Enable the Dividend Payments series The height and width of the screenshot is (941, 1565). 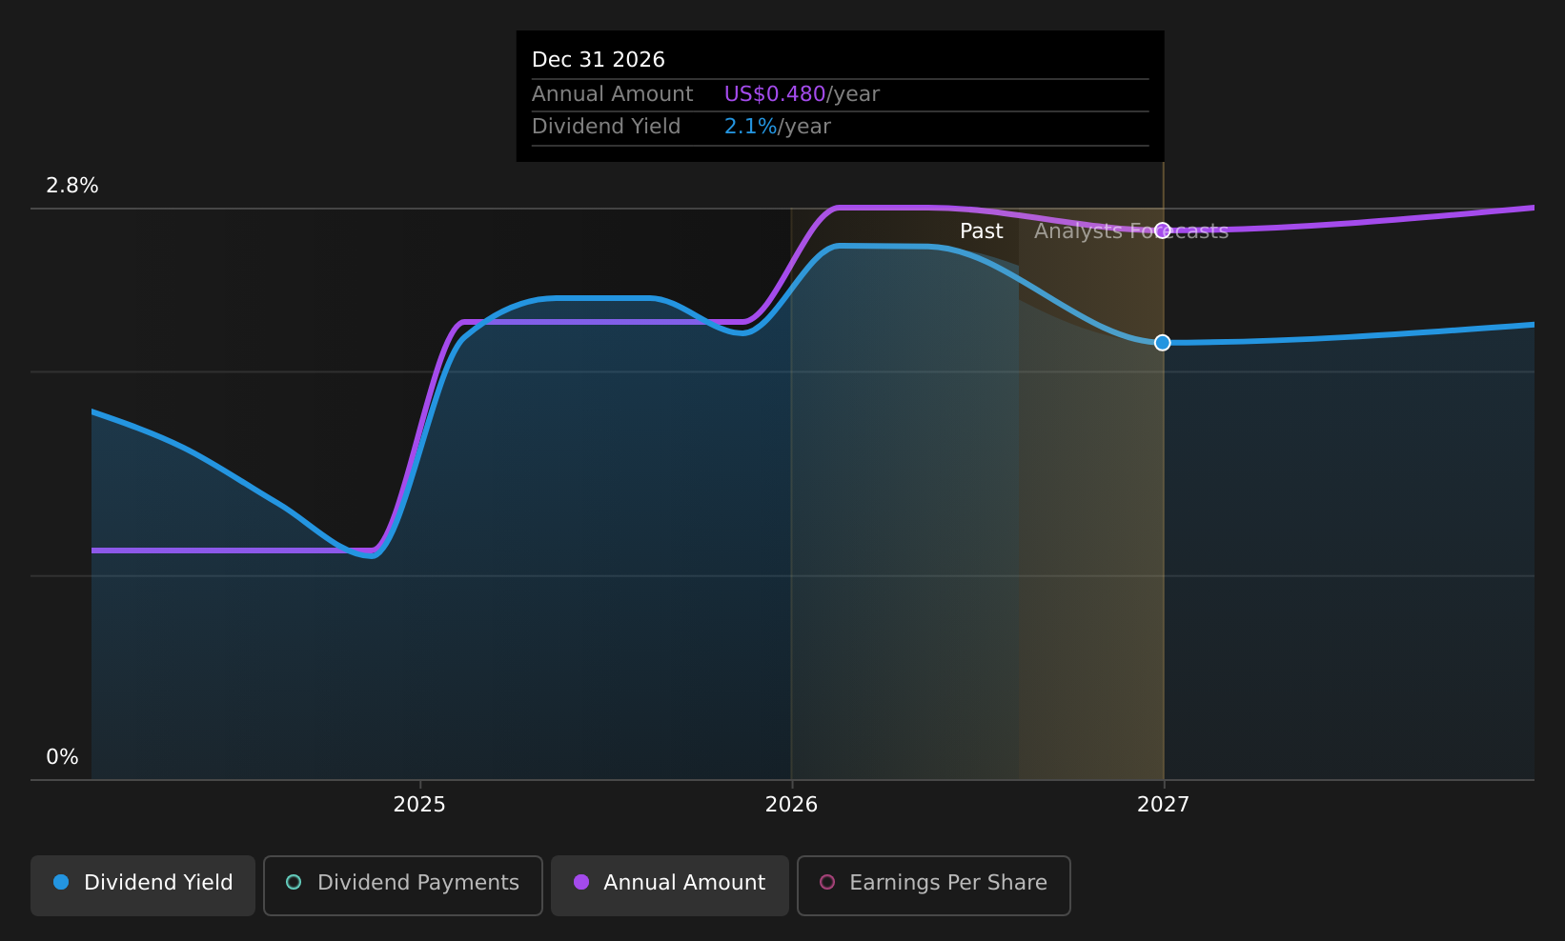[x=403, y=886]
